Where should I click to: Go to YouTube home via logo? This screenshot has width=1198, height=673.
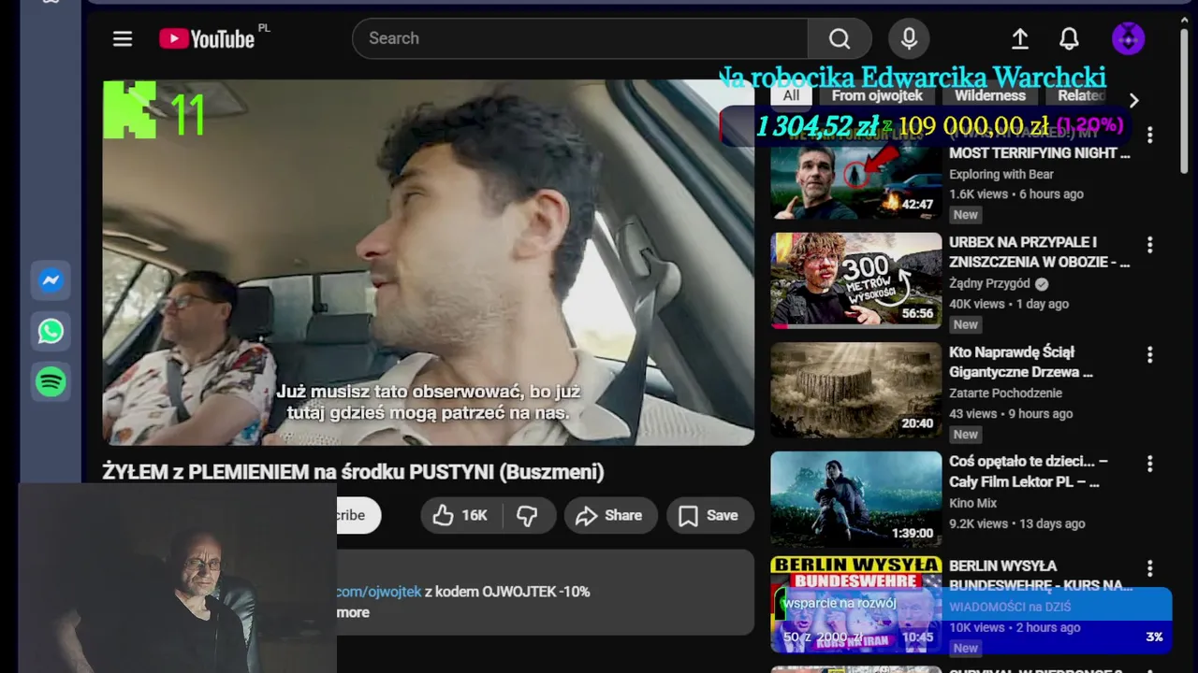(x=207, y=38)
